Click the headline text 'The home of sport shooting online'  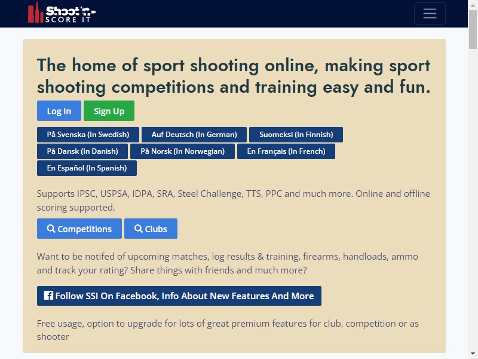click(x=177, y=65)
